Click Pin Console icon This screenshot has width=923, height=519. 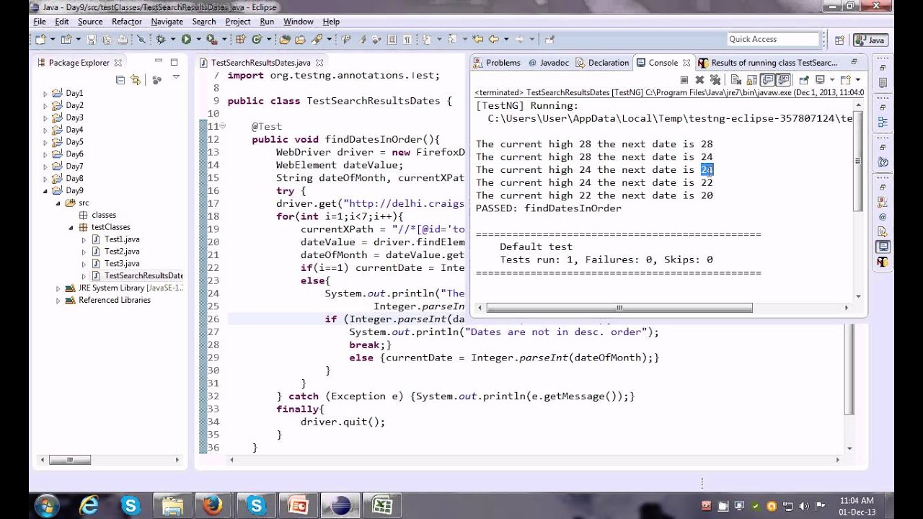(804, 80)
